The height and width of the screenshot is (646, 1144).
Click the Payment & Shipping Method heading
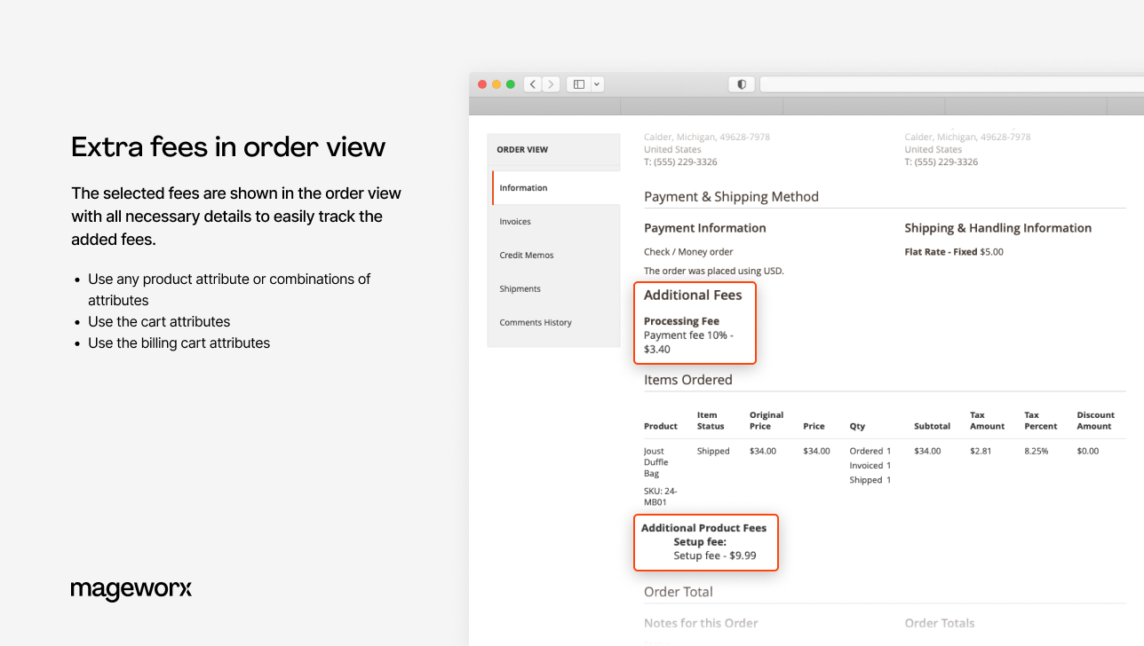point(731,196)
